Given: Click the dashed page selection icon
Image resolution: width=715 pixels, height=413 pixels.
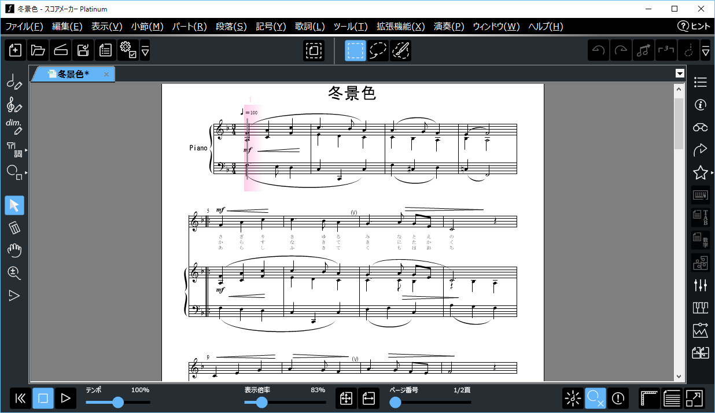Looking at the screenshot, I should pos(314,50).
